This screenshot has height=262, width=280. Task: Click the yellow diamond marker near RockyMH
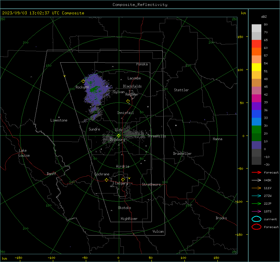(83, 81)
